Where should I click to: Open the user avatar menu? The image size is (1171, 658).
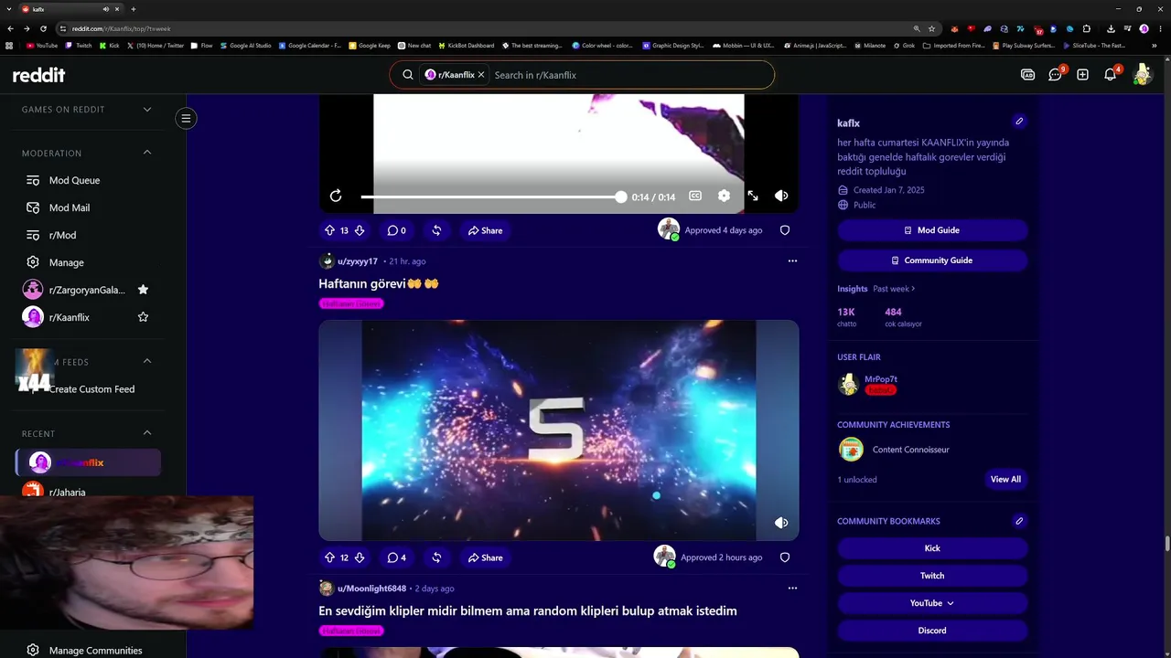tap(1142, 75)
